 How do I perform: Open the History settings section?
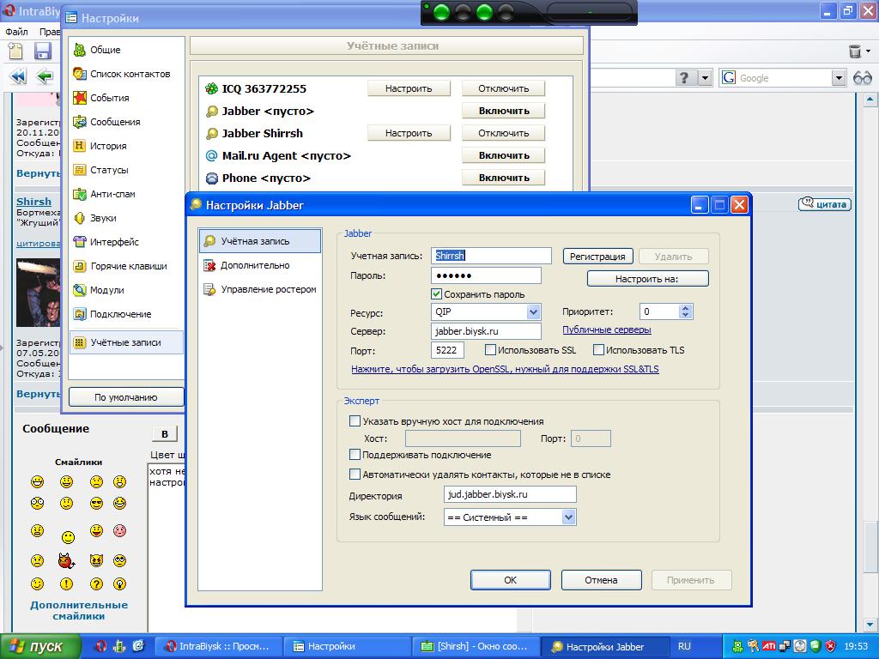click(107, 146)
